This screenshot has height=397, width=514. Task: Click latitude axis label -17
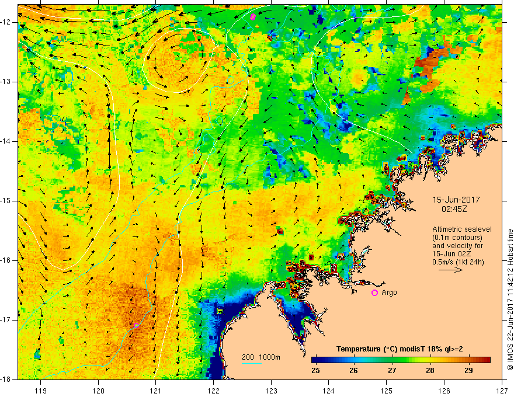pyautogui.click(x=6, y=320)
